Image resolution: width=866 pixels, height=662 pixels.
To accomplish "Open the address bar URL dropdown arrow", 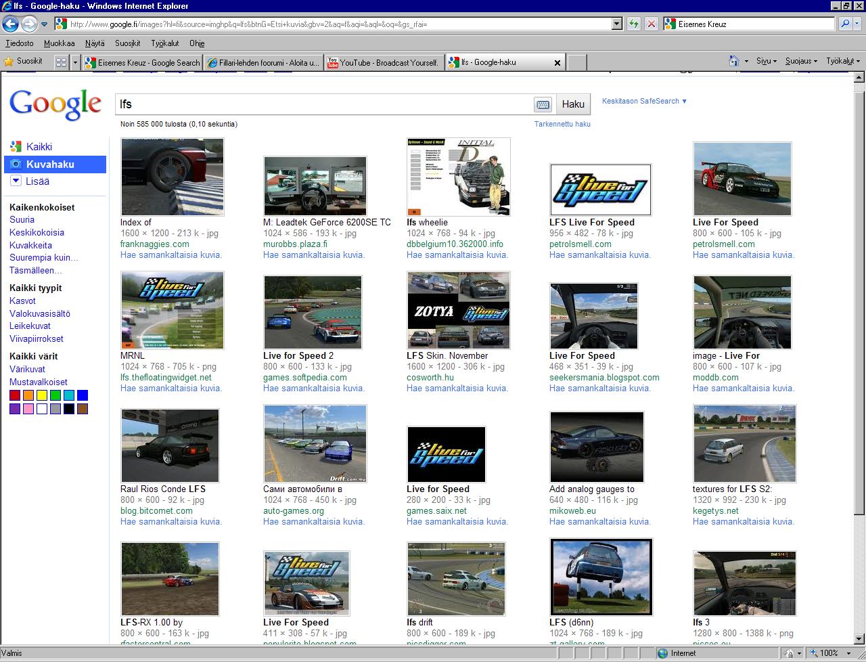I will (616, 24).
